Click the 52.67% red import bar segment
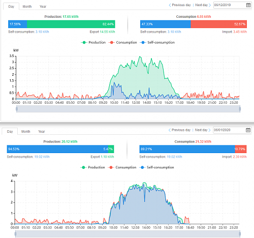This screenshot has height=238, width=254. point(219,24)
